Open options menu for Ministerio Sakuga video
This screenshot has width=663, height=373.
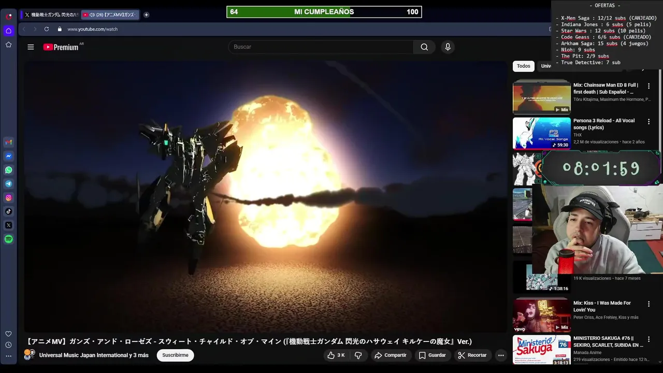pos(648,339)
